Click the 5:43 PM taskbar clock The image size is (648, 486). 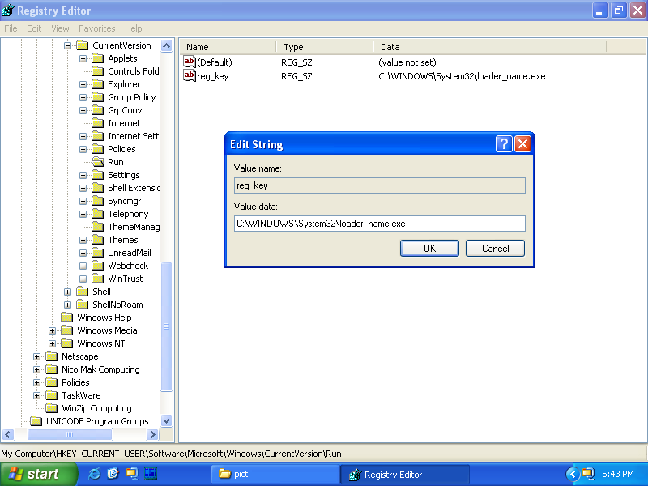[x=617, y=474]
